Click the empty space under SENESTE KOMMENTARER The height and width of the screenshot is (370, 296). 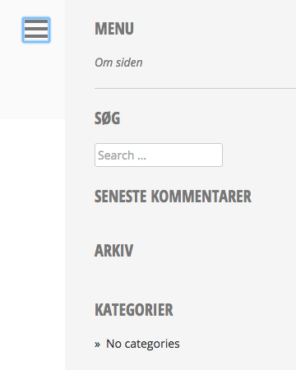point(173,222)
